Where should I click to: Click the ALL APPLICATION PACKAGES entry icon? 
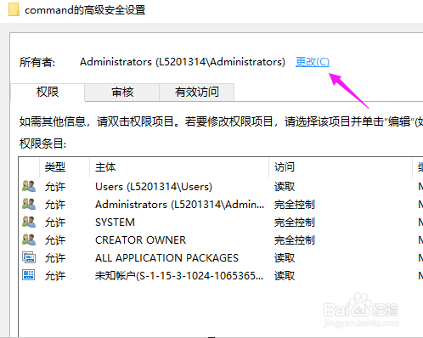[x=29, y=257]
